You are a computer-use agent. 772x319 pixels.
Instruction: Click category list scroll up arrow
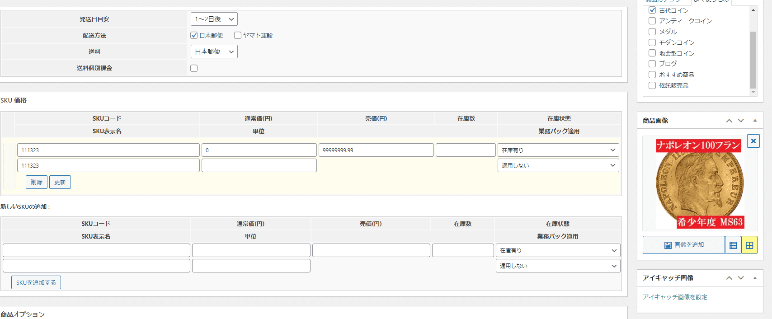[x=753, y=9]
